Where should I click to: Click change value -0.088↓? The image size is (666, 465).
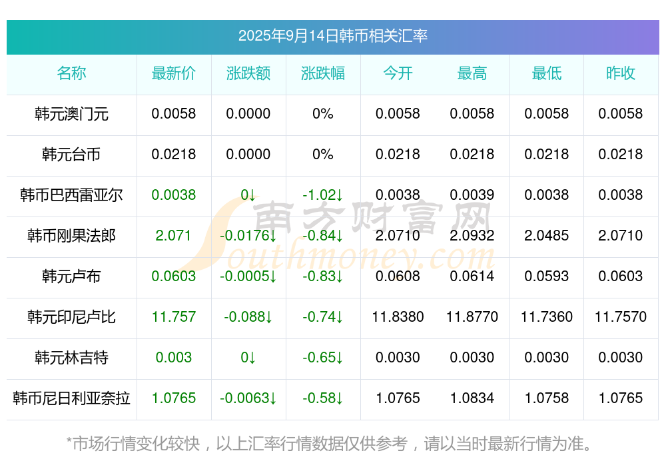[248, 317]
